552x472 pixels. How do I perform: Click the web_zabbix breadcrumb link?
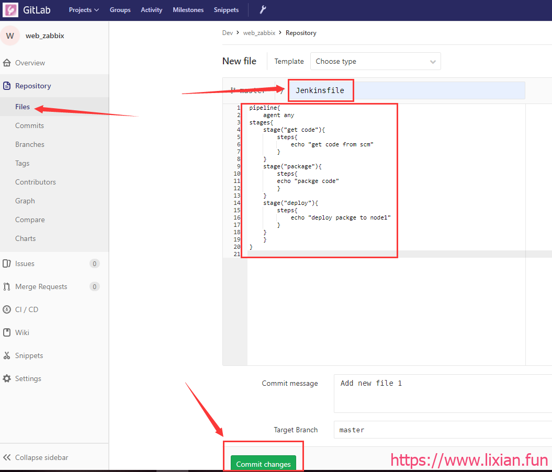coord(259,33)
